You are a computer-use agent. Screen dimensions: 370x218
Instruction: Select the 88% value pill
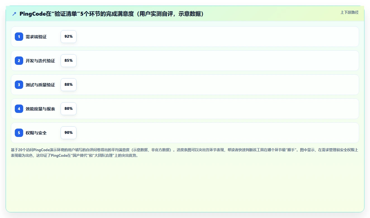coord(68,85)
